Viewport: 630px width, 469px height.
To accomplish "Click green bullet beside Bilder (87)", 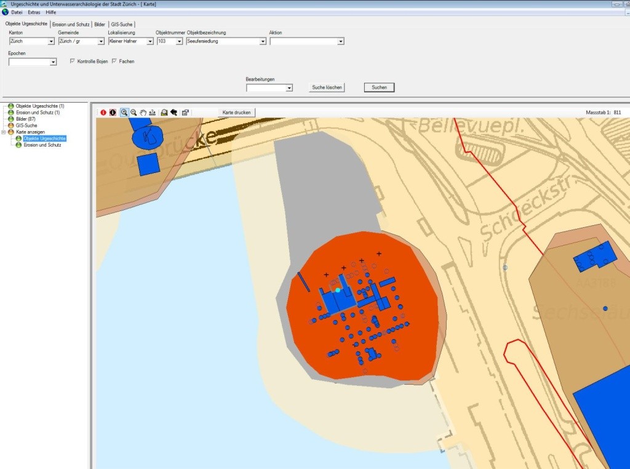I will 11,119.
